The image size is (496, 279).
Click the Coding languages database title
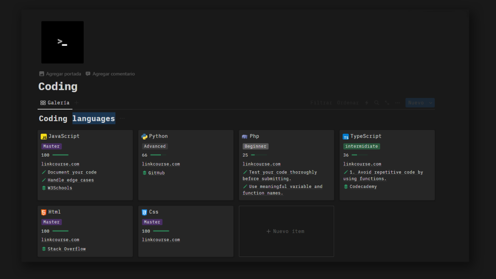coord(77,119)
